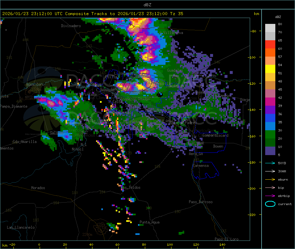This screenshot has height=249, width=295.
Task: Click the Lag.Llancanelo map label
Action: [21, 228]
